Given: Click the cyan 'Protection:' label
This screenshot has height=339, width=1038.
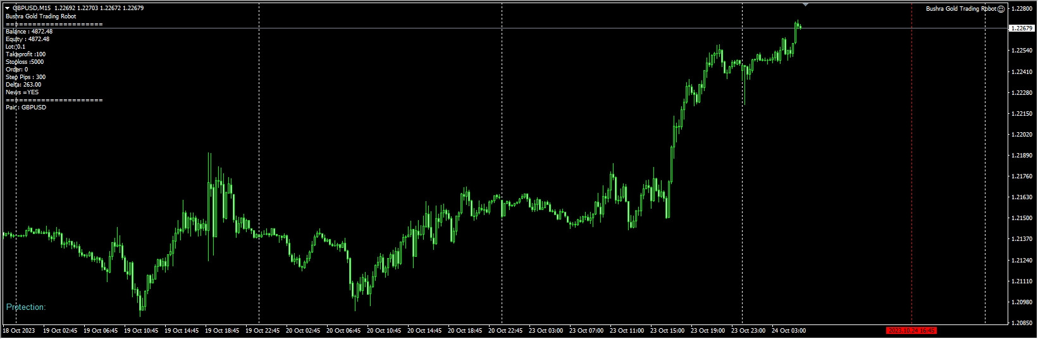Looking at the screenshot, I should pos(26,307).
